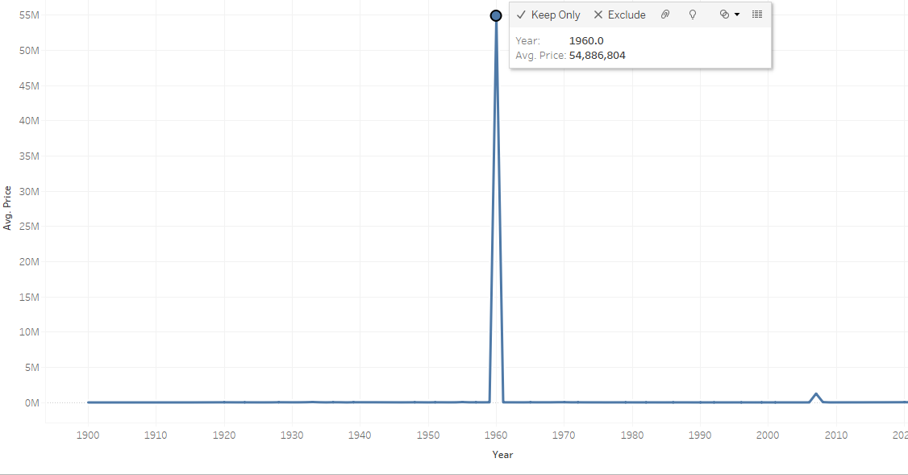Expand the dropdown arrow beside the set icon

(x=737, y=15)
